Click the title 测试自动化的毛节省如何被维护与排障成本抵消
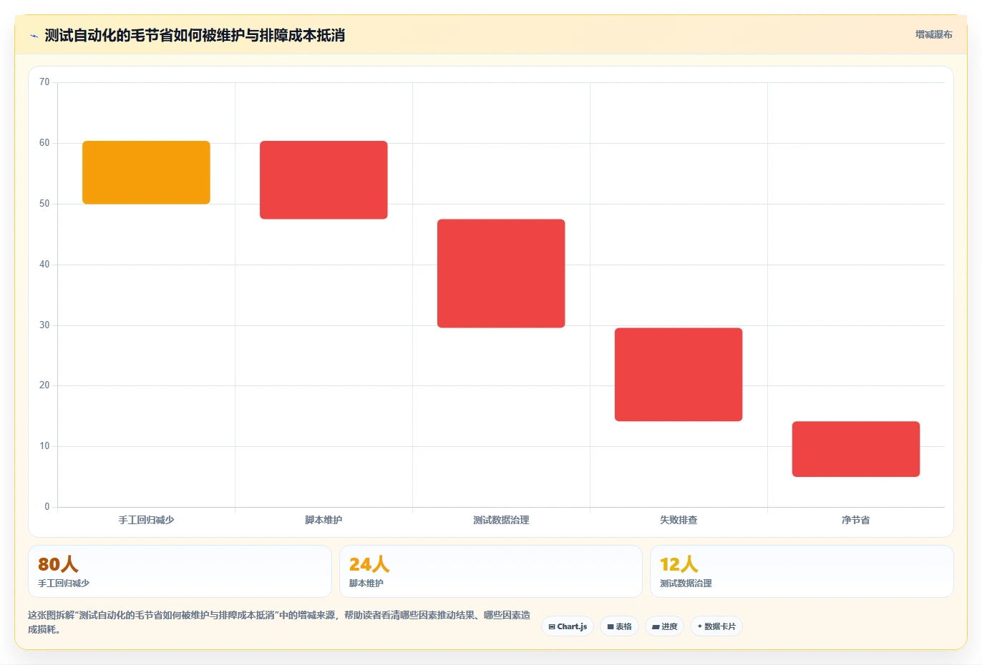 coord(195,35)
